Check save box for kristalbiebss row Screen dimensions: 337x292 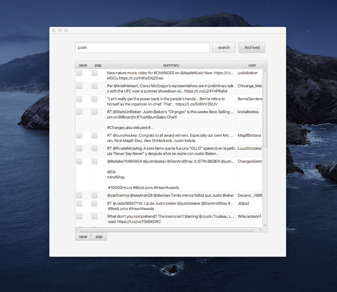tap(79, 112)
